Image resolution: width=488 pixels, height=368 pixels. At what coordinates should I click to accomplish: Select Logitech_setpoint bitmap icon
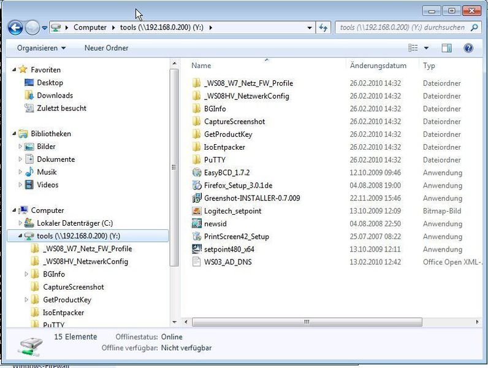pos(197,211)
